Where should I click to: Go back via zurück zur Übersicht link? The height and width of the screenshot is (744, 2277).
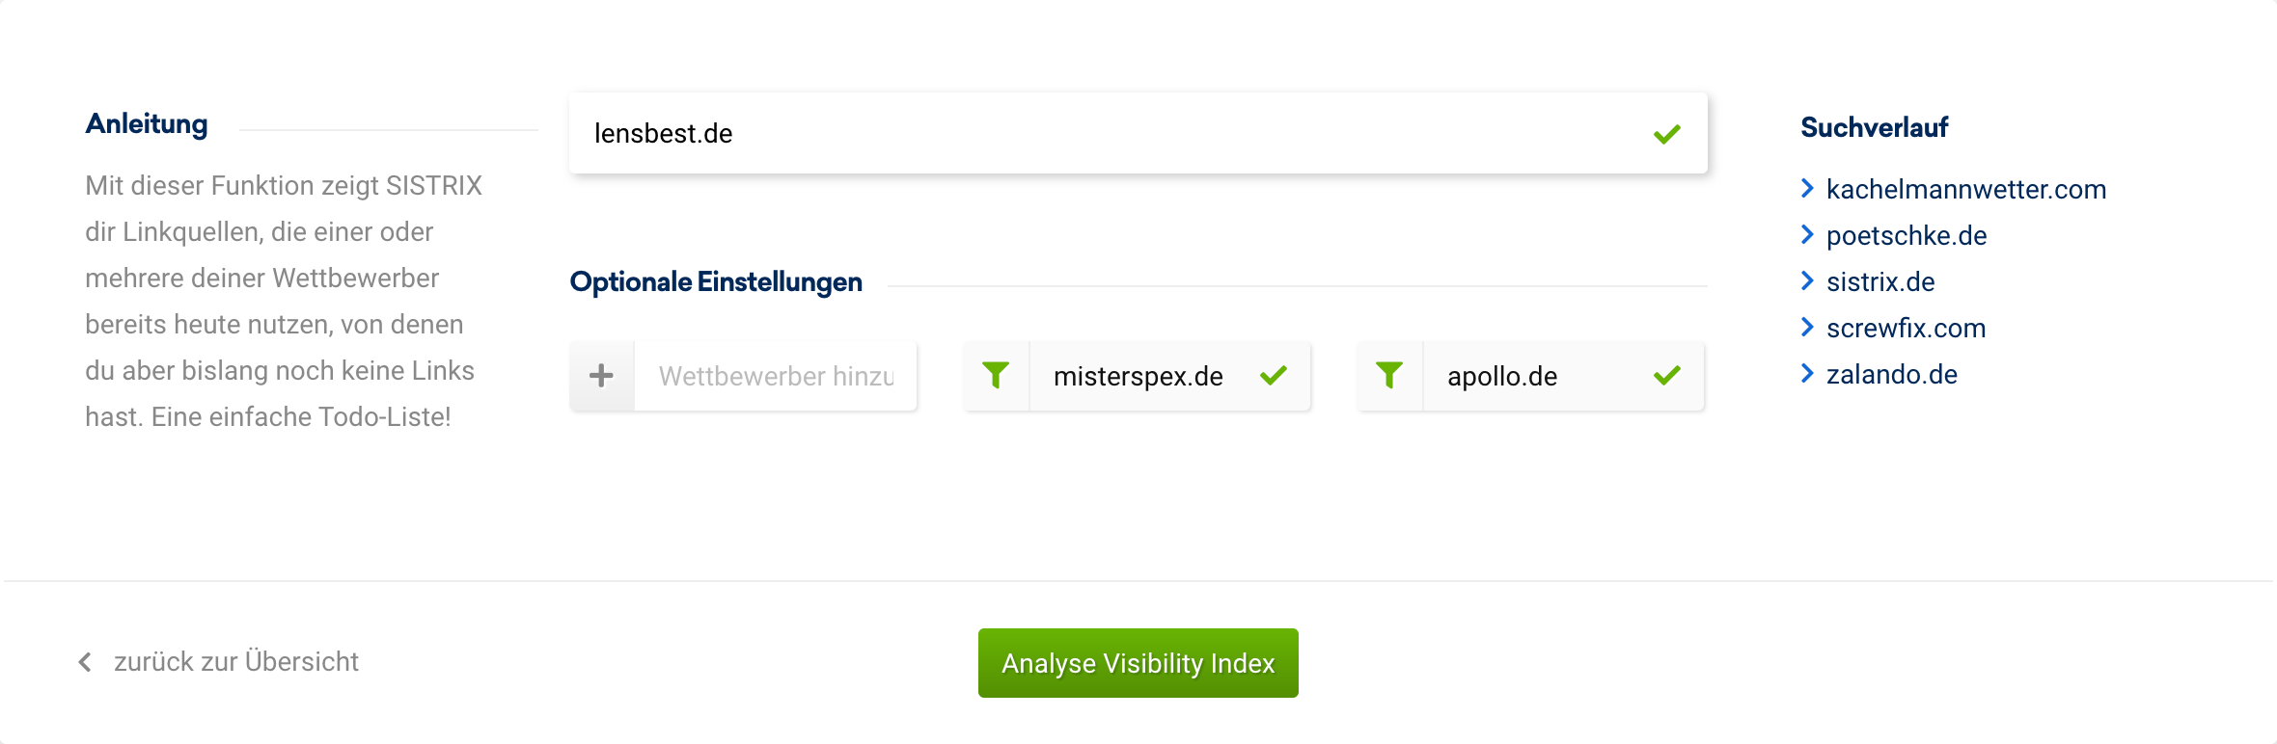pos(235,662)
